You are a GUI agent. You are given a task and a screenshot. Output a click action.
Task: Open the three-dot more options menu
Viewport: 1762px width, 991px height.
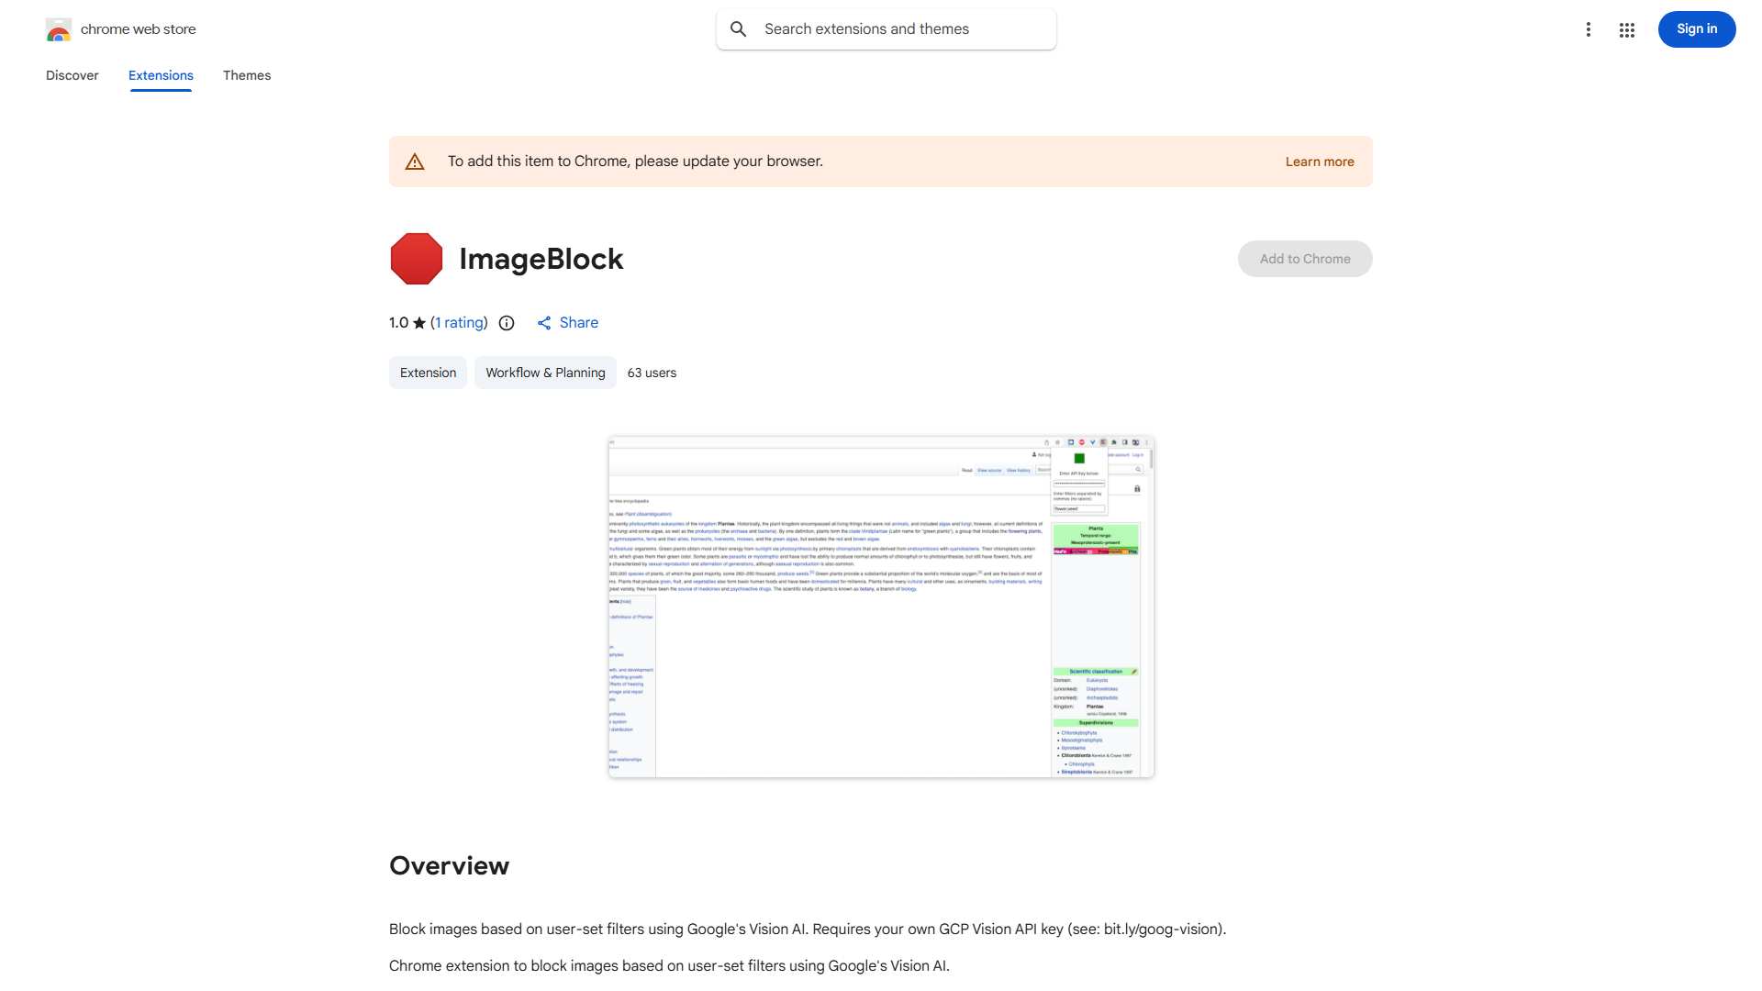[1588, 29]
